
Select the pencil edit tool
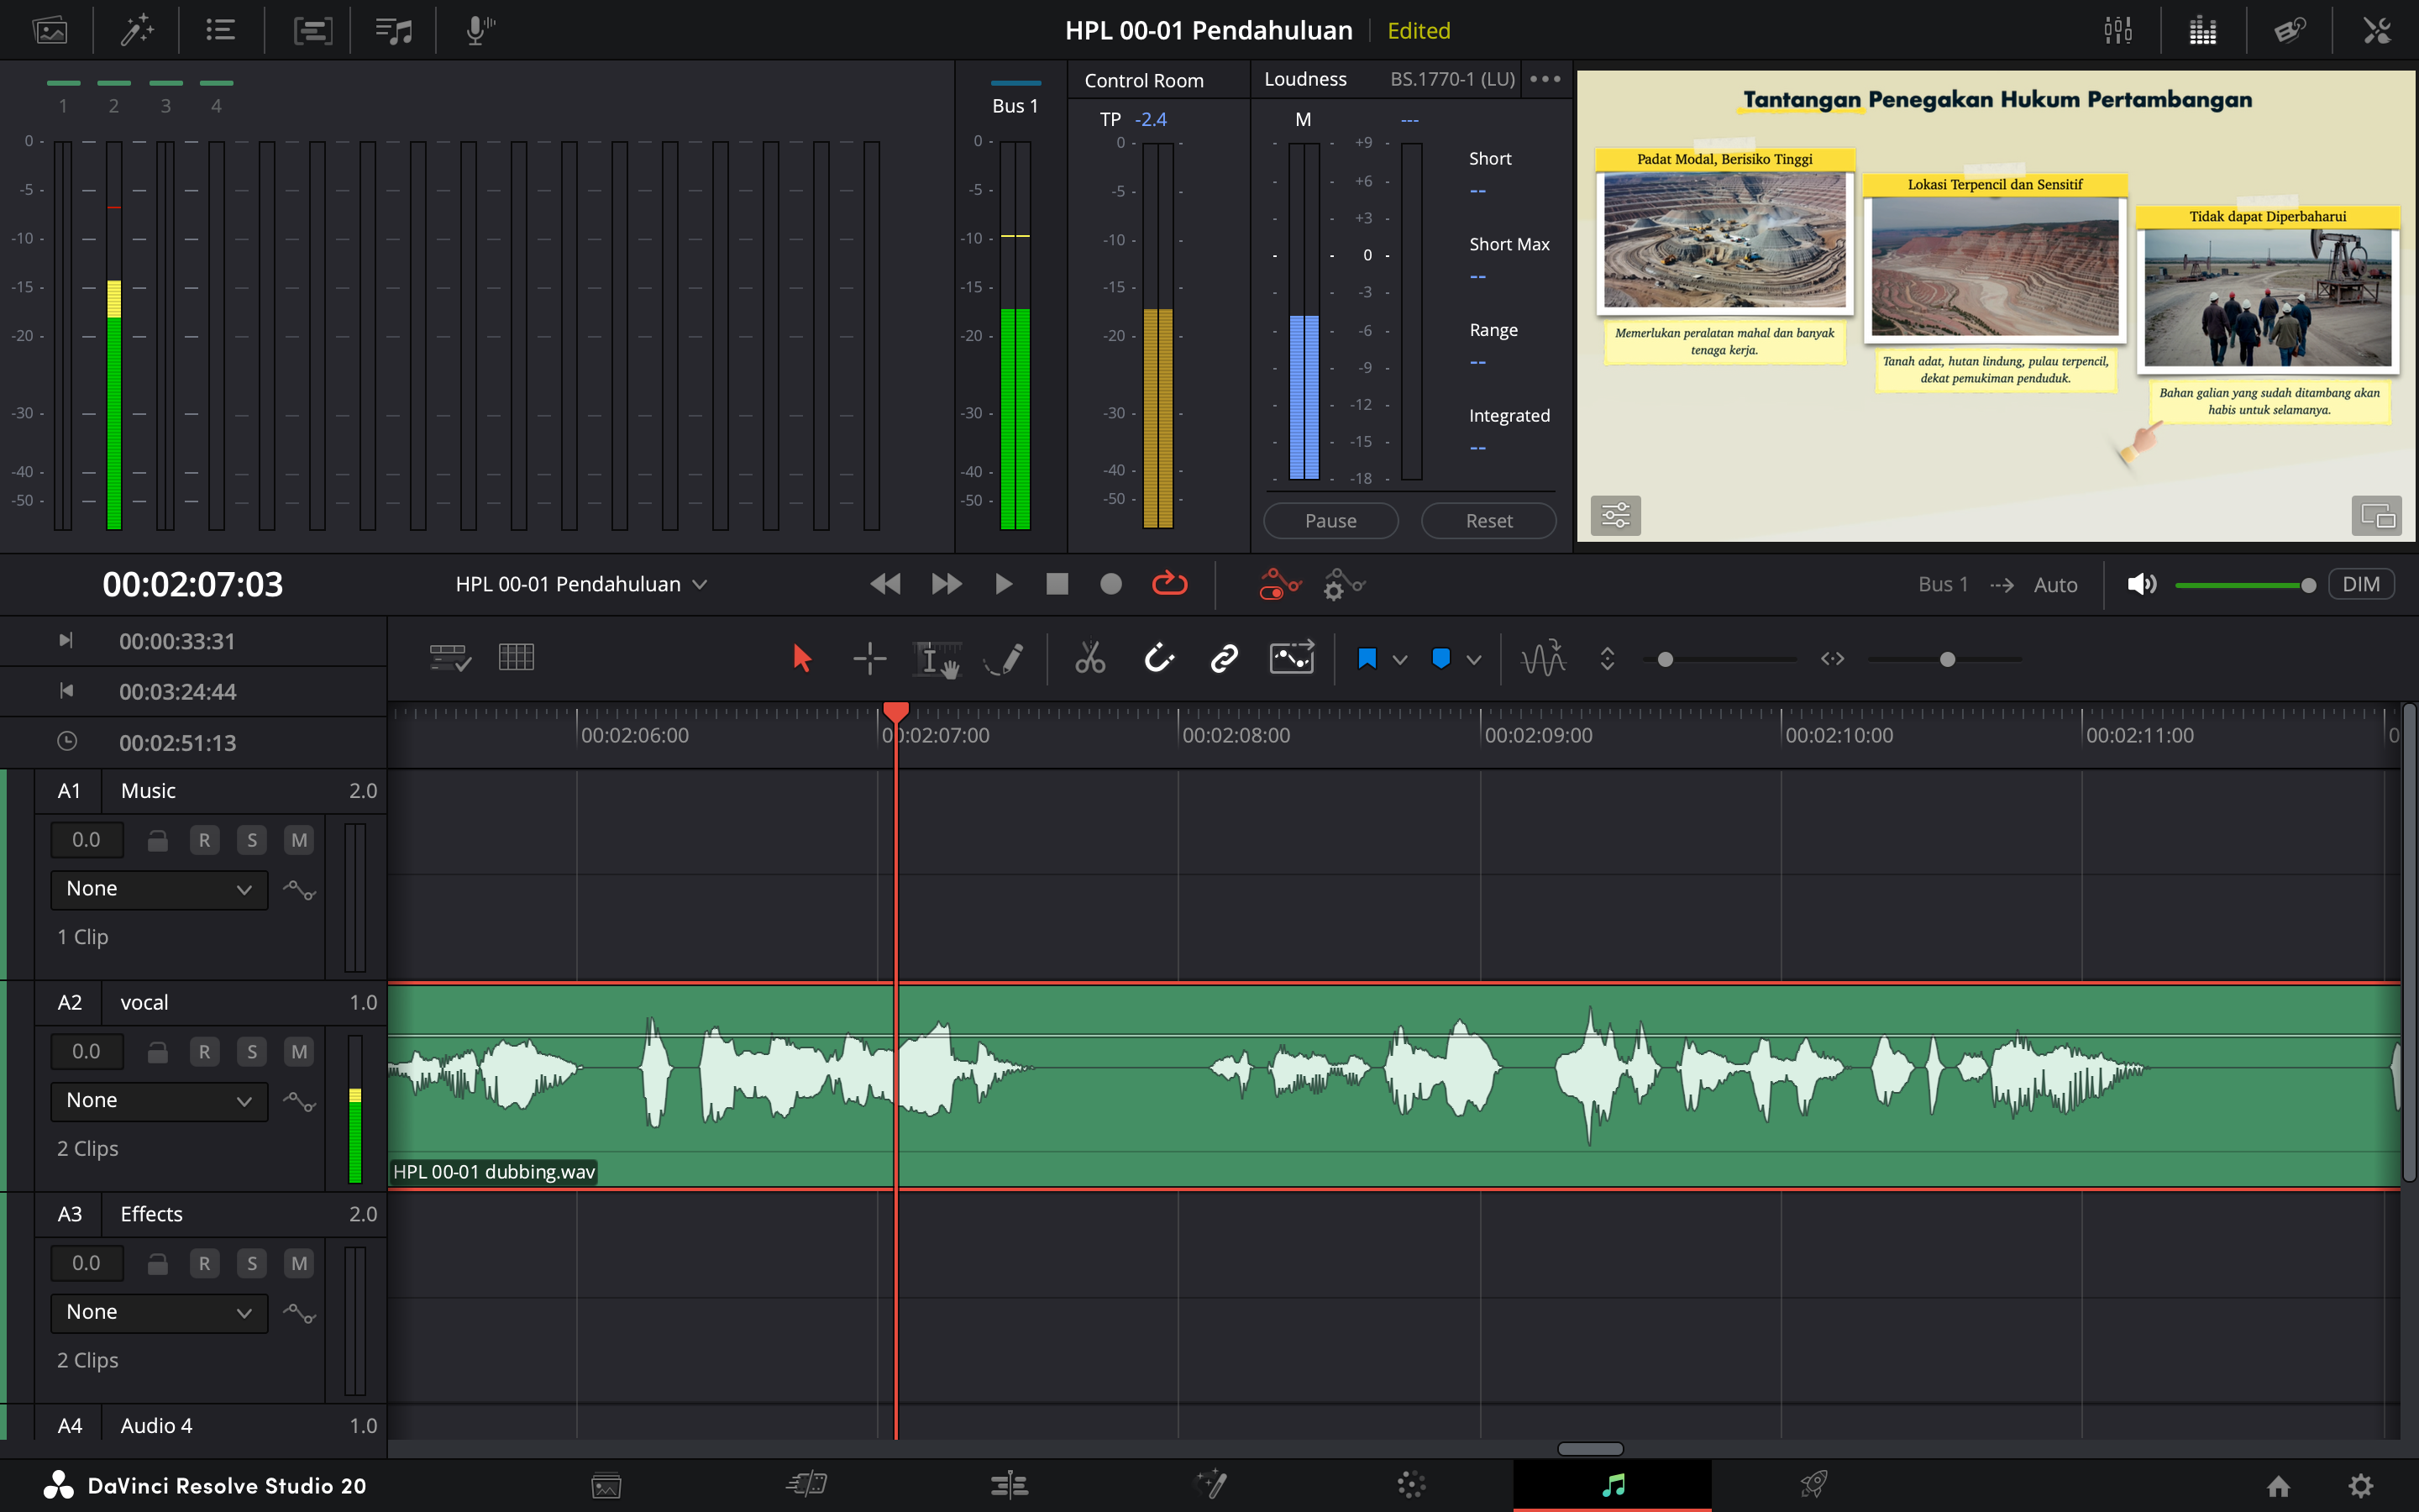(x=1005, y=658)
